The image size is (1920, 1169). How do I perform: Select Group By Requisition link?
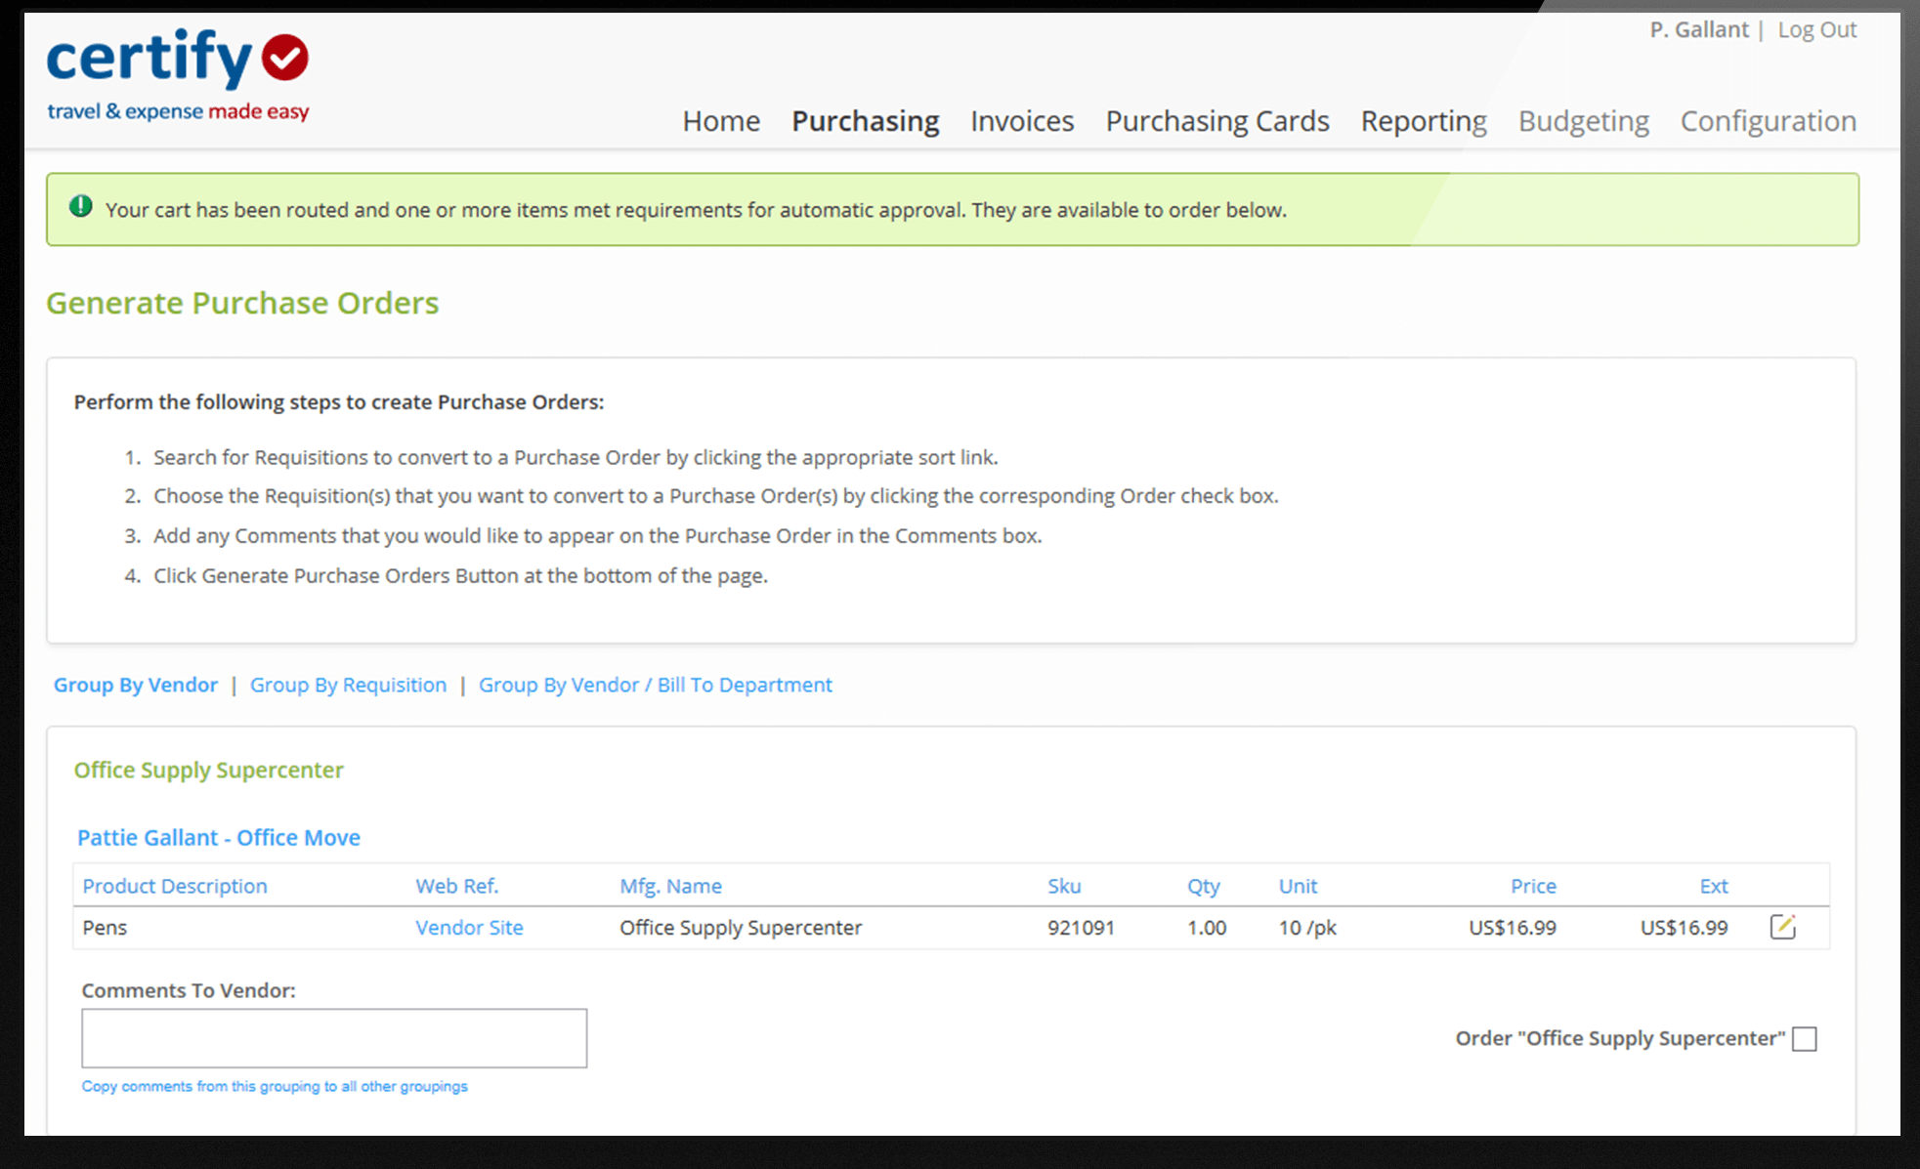pos(348,685)
